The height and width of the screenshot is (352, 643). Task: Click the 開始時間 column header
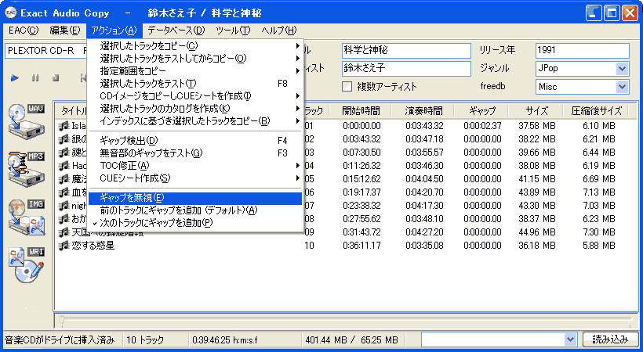[361, 110]
